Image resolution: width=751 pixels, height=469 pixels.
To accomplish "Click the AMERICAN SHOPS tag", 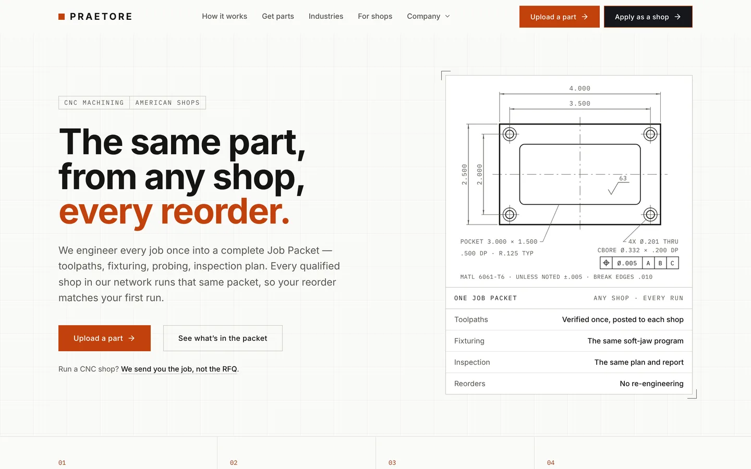I will pos(167,103).
